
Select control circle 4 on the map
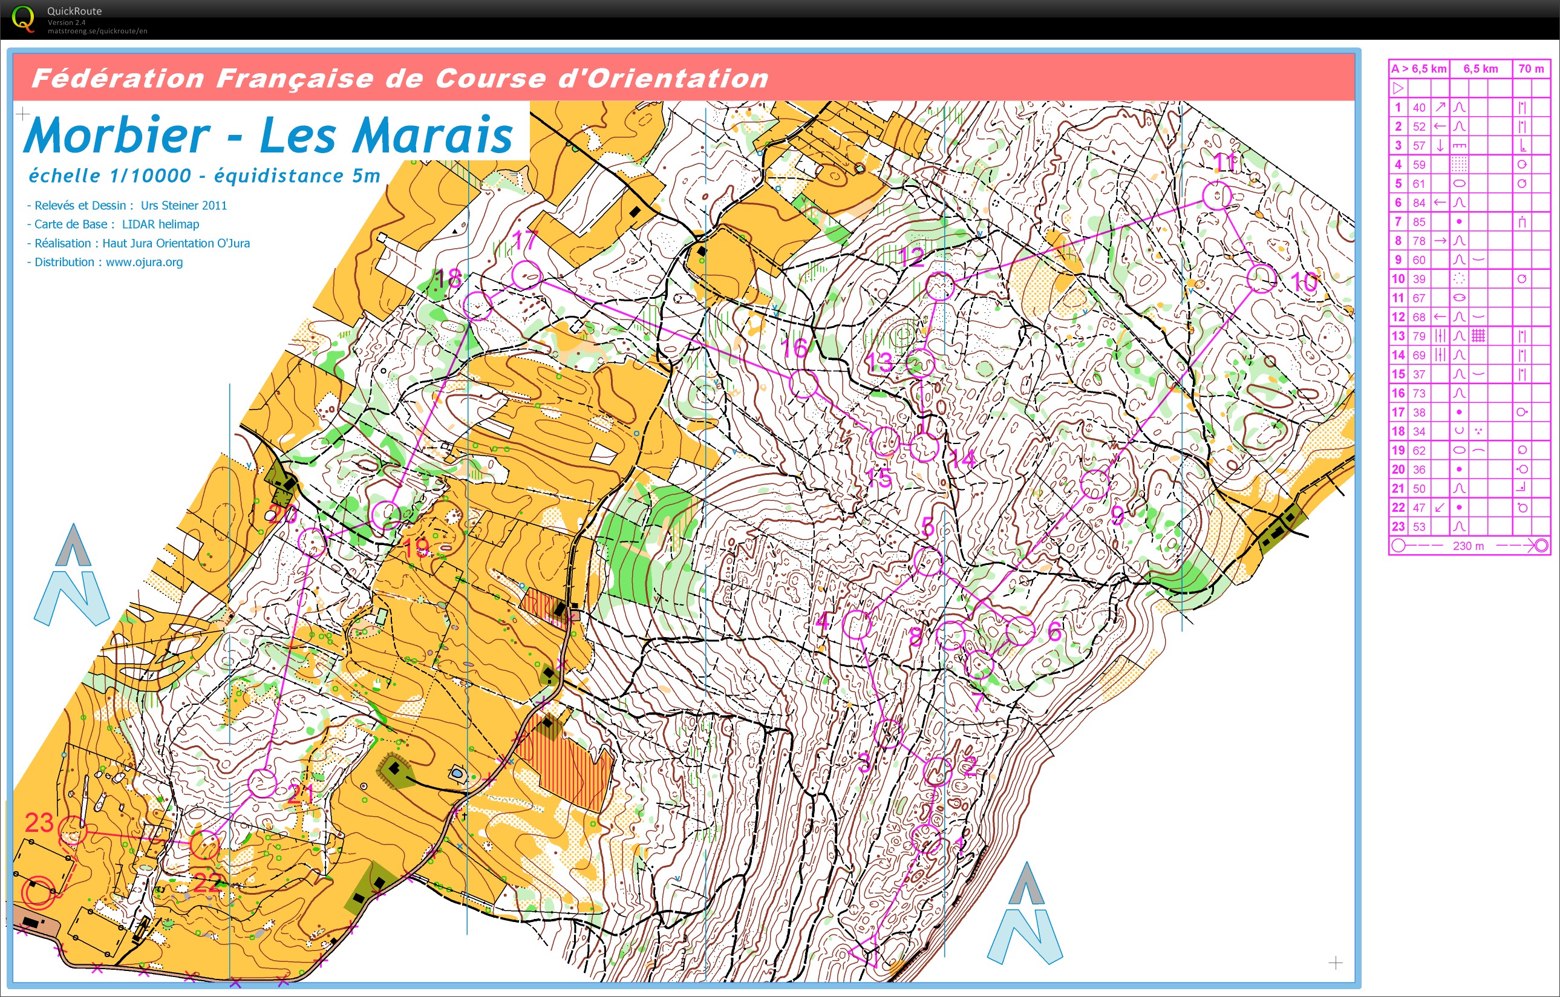point(857,624)
